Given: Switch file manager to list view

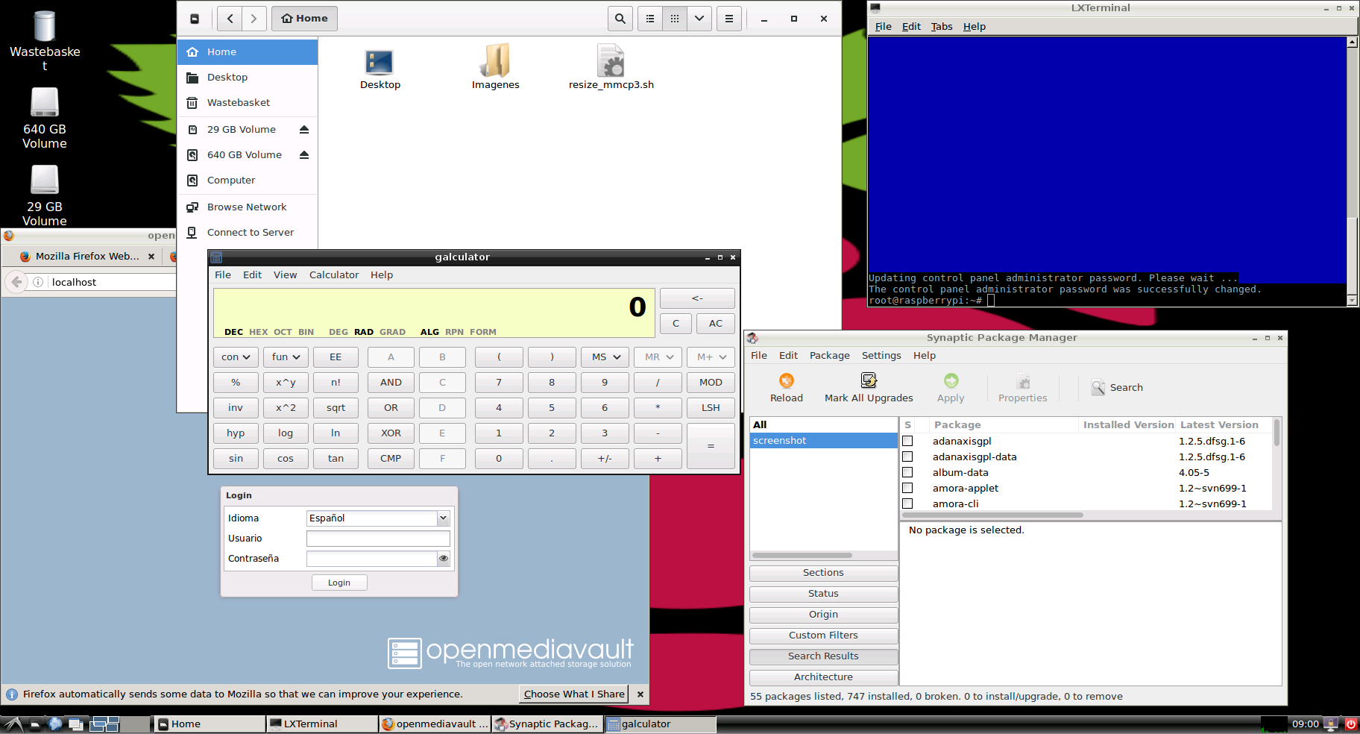Looking at the screenshot, I should 650,19.
